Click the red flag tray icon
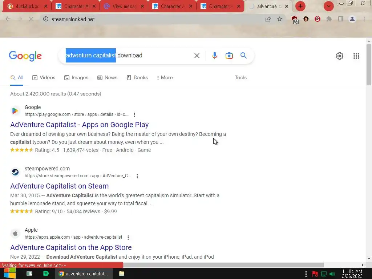 (315, 274)
